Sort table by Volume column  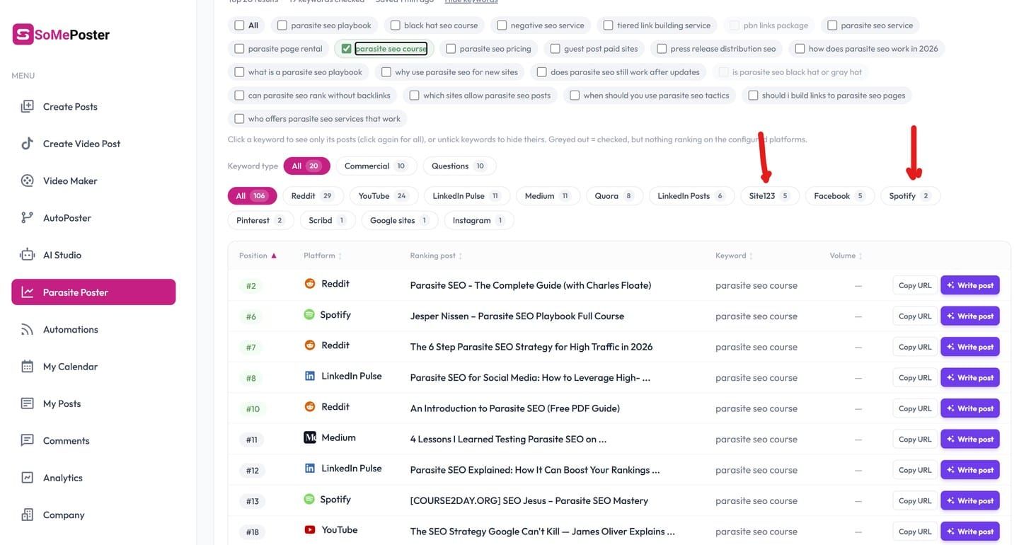pyautogui.click(x=846, y=256)
